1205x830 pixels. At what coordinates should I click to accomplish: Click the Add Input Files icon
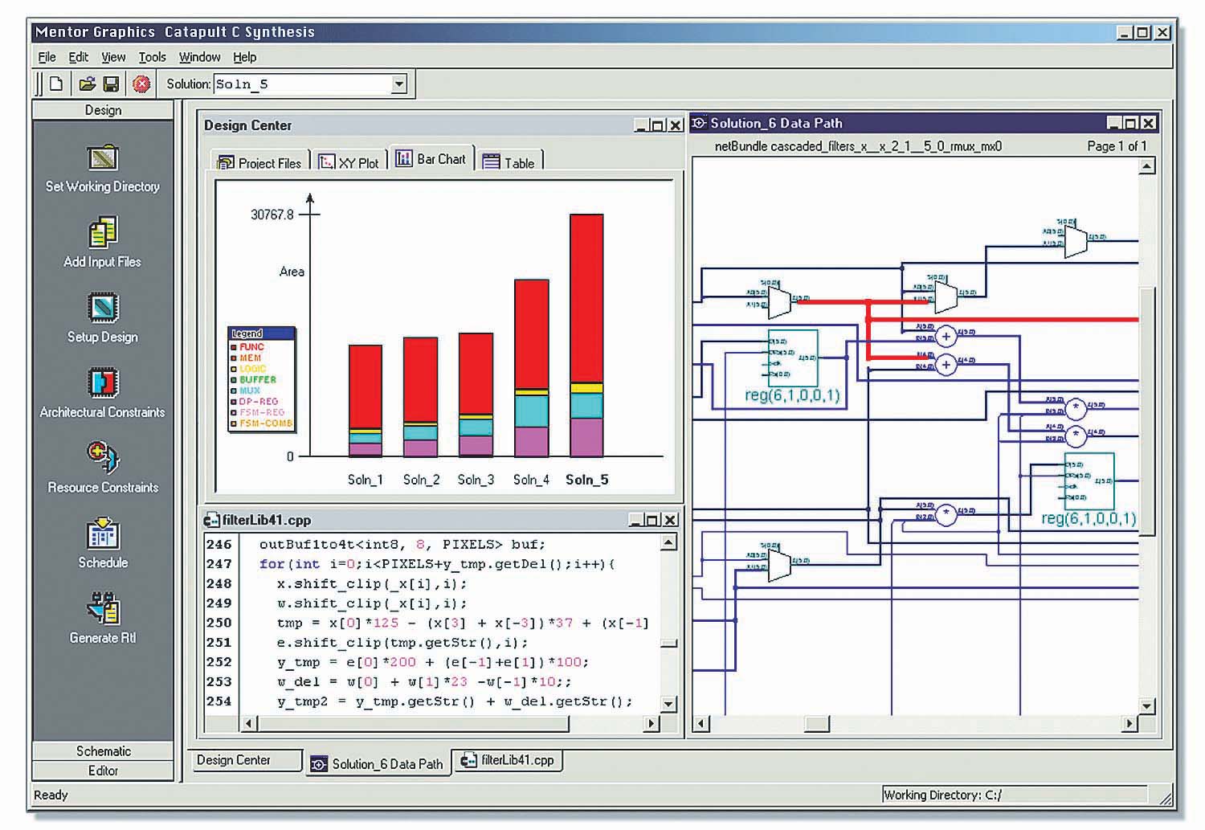tap(103, 233)
